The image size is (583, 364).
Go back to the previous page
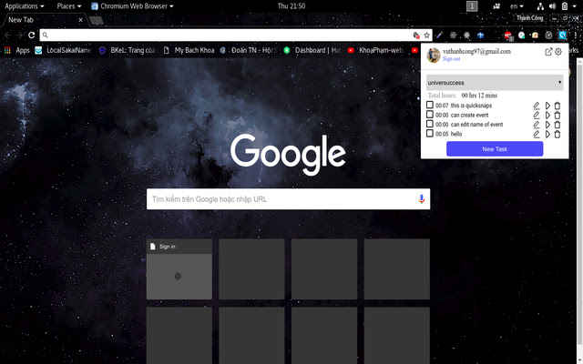[8, 35]
